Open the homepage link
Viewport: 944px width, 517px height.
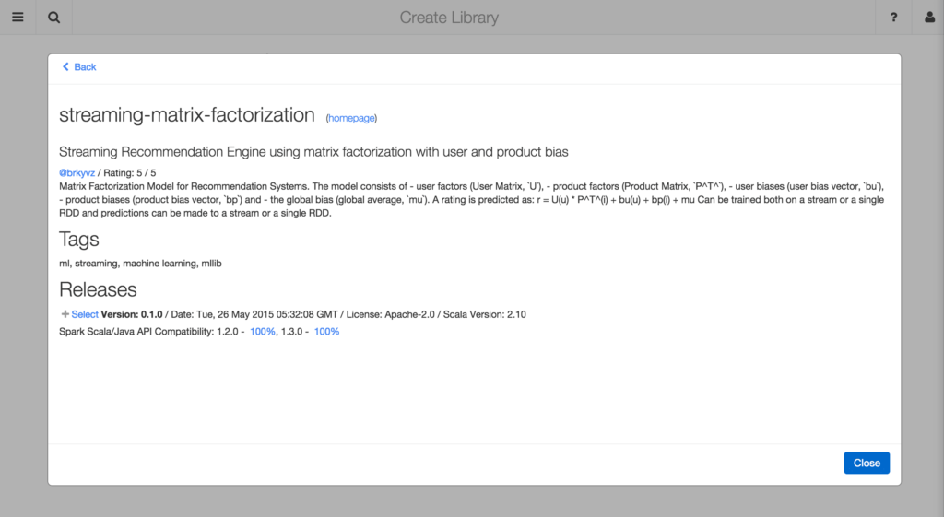[351, 118]
